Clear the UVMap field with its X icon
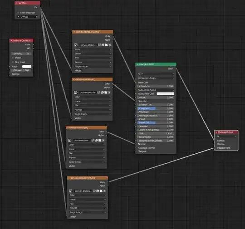245x229 pixels. (37, 17)
